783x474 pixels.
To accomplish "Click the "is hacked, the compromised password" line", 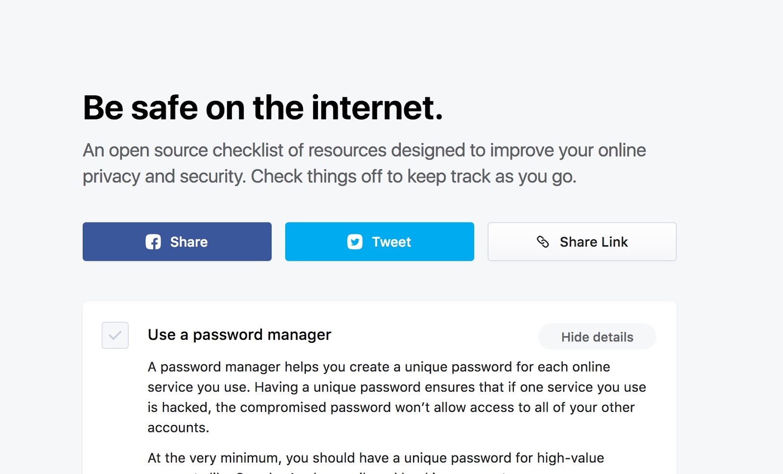I will (x=391, y=407).
